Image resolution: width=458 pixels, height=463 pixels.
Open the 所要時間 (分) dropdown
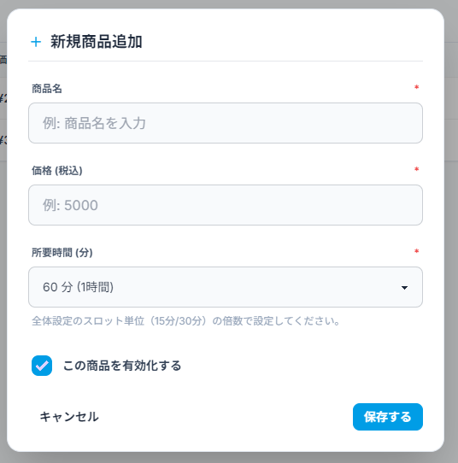pos(226,287)
